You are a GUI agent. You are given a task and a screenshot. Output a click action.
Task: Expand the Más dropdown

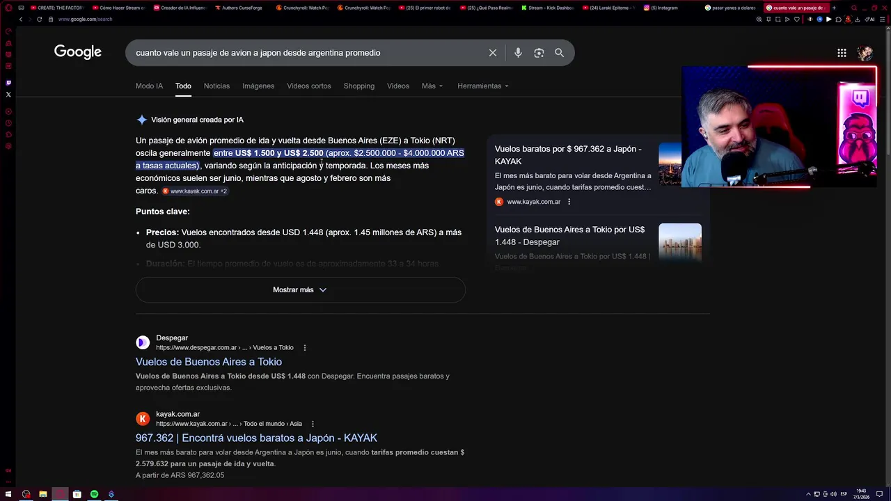(432, 86)
